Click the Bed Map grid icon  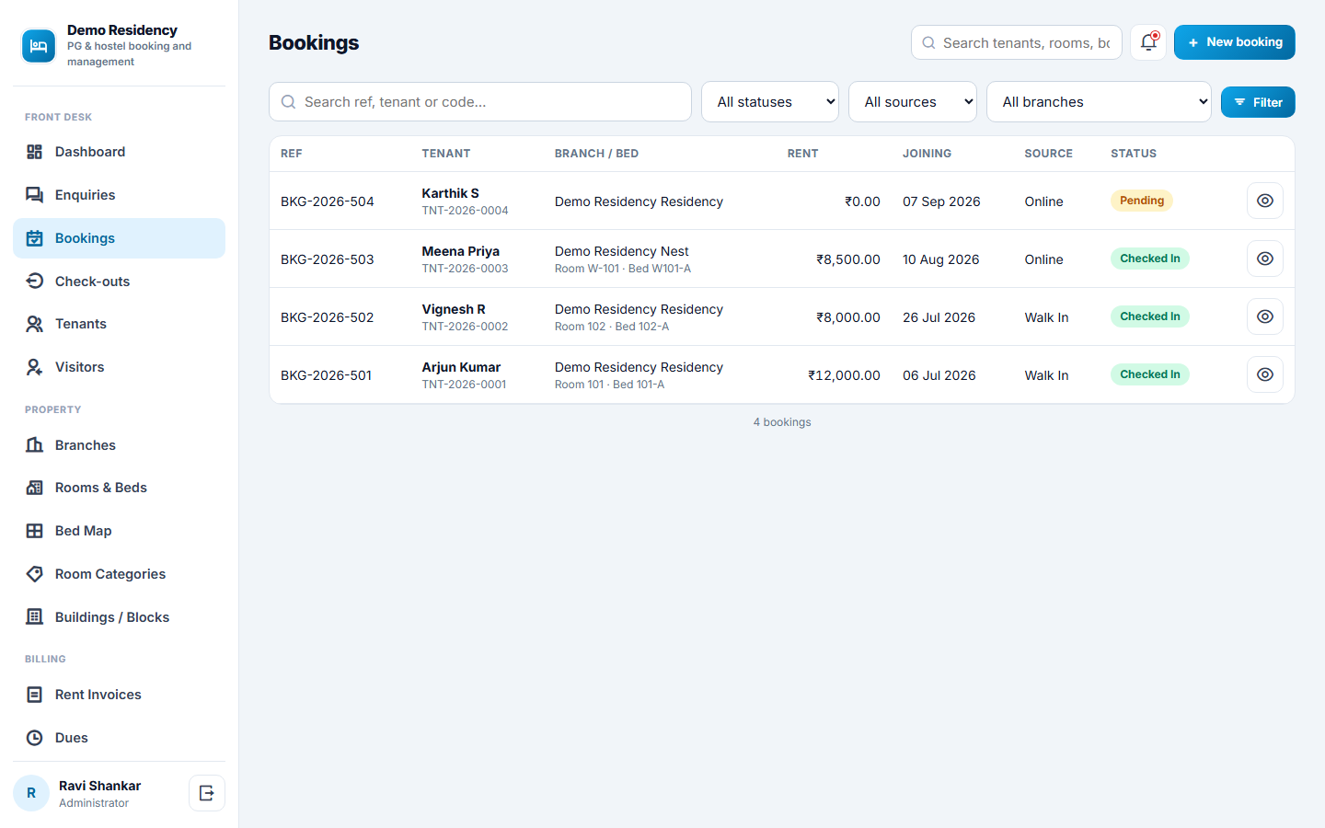click(35, 531)
